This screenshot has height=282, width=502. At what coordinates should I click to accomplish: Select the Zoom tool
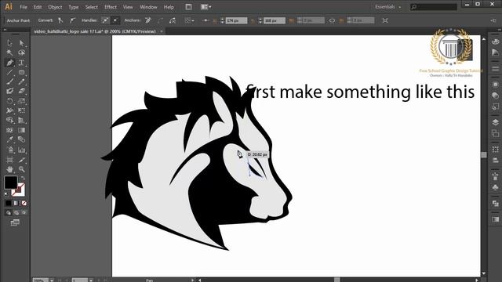[x=21, y=169]
